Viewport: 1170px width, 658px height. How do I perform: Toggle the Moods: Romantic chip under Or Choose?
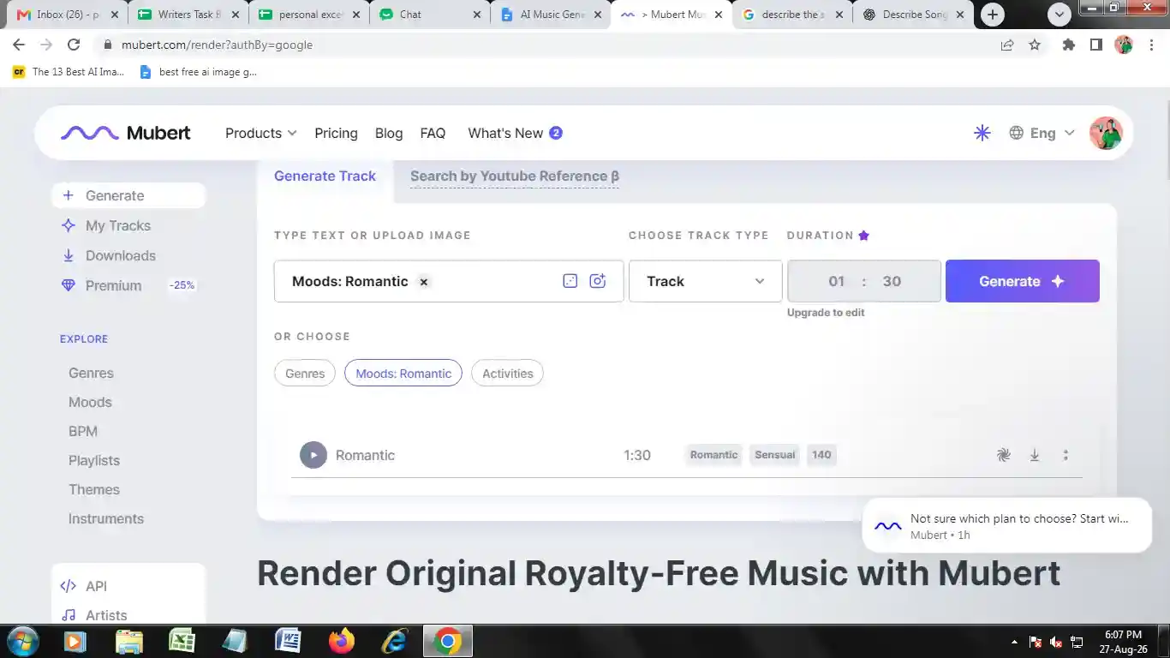(403, 374)
